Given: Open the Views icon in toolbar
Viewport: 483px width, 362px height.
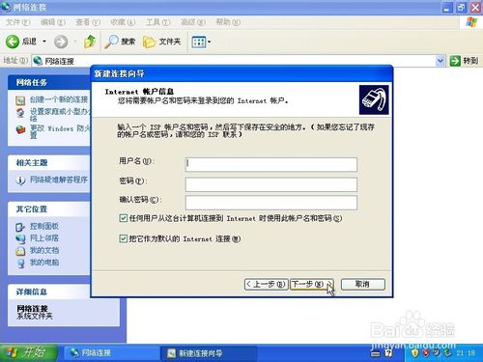Looking at the screenshot, I should (198, 42).
